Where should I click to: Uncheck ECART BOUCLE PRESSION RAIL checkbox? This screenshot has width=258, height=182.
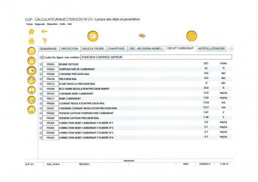pos(41,84)
